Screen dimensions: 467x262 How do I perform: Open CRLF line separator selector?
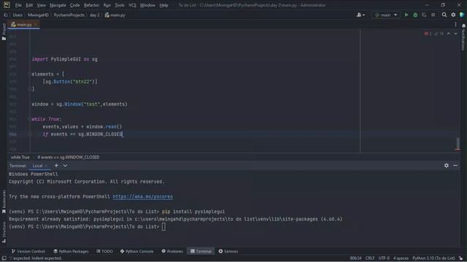tap(370, 258)
